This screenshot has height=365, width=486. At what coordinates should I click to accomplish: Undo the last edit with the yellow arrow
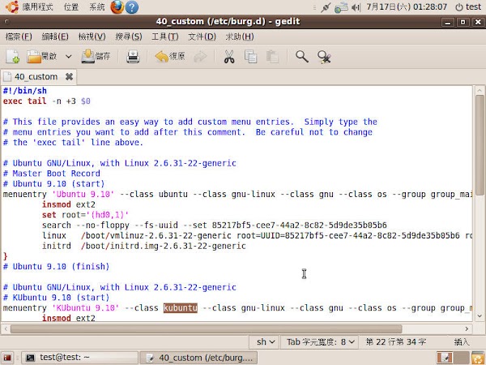[170, 57]
